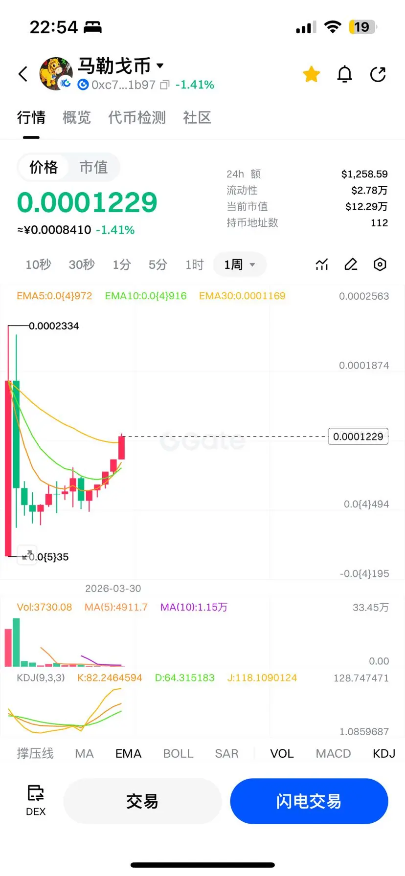Select the drawing pencil tool

[351, 264]
